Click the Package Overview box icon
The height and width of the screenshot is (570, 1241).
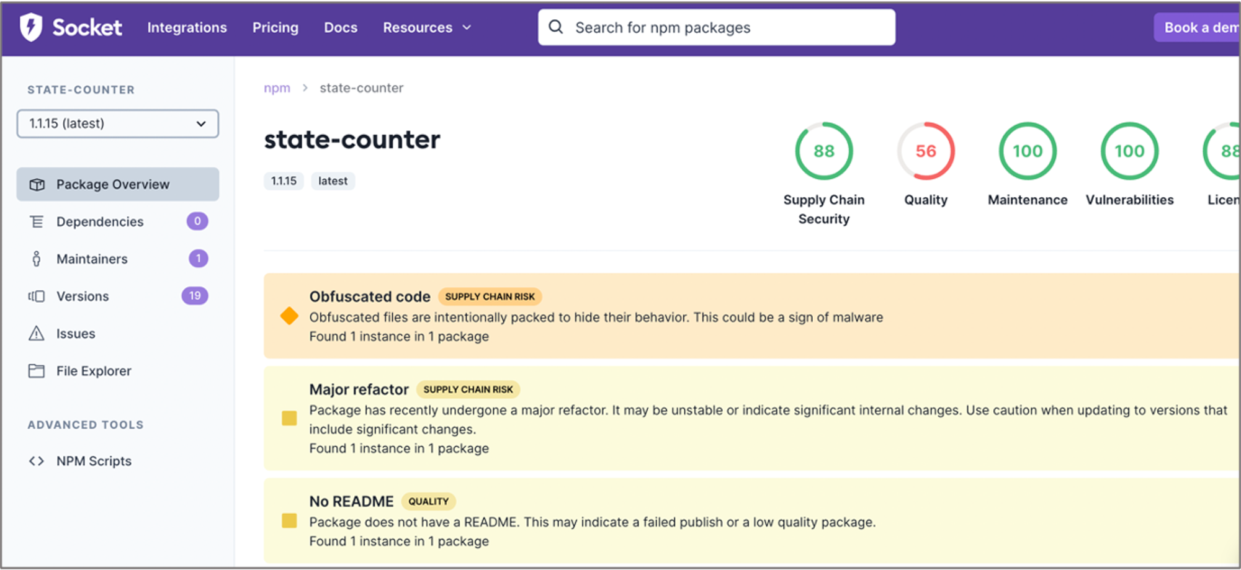coord(37,184)
